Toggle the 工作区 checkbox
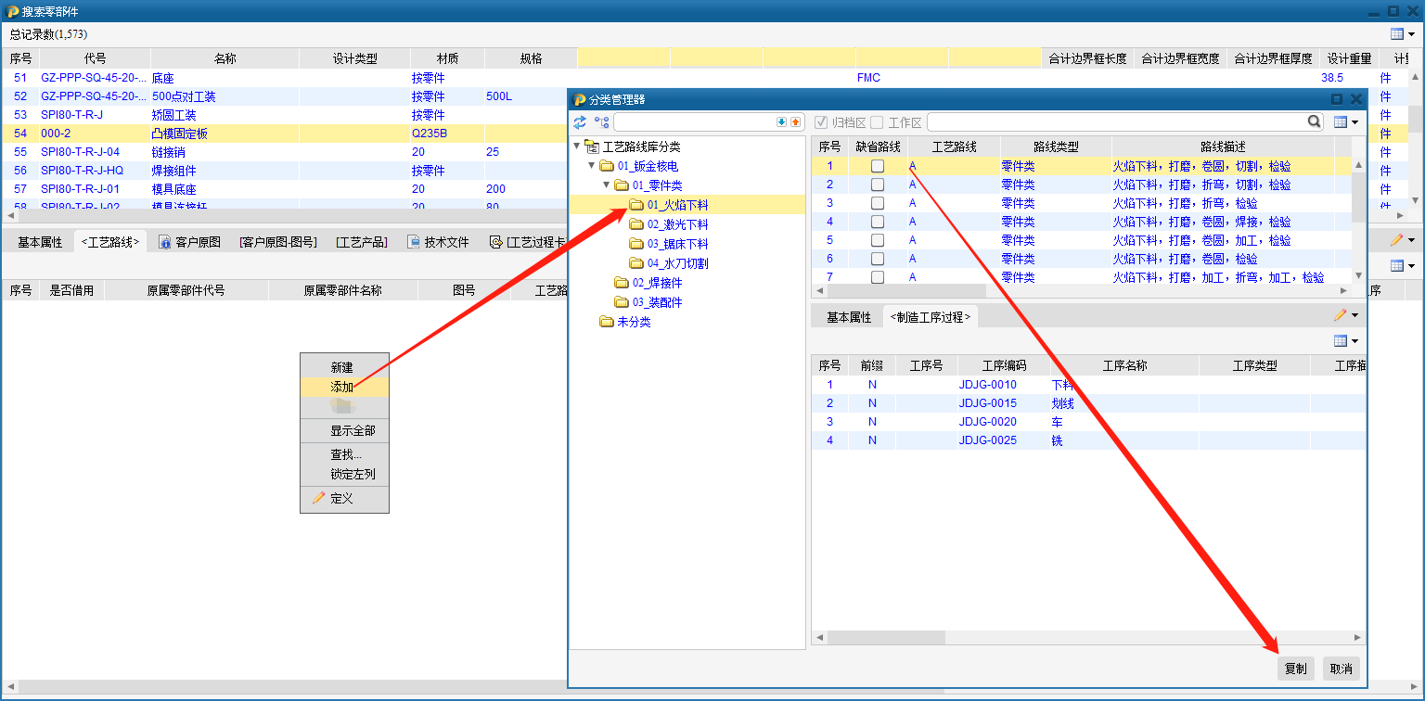This screenshot has height=701, width=1425. [877, 122]
